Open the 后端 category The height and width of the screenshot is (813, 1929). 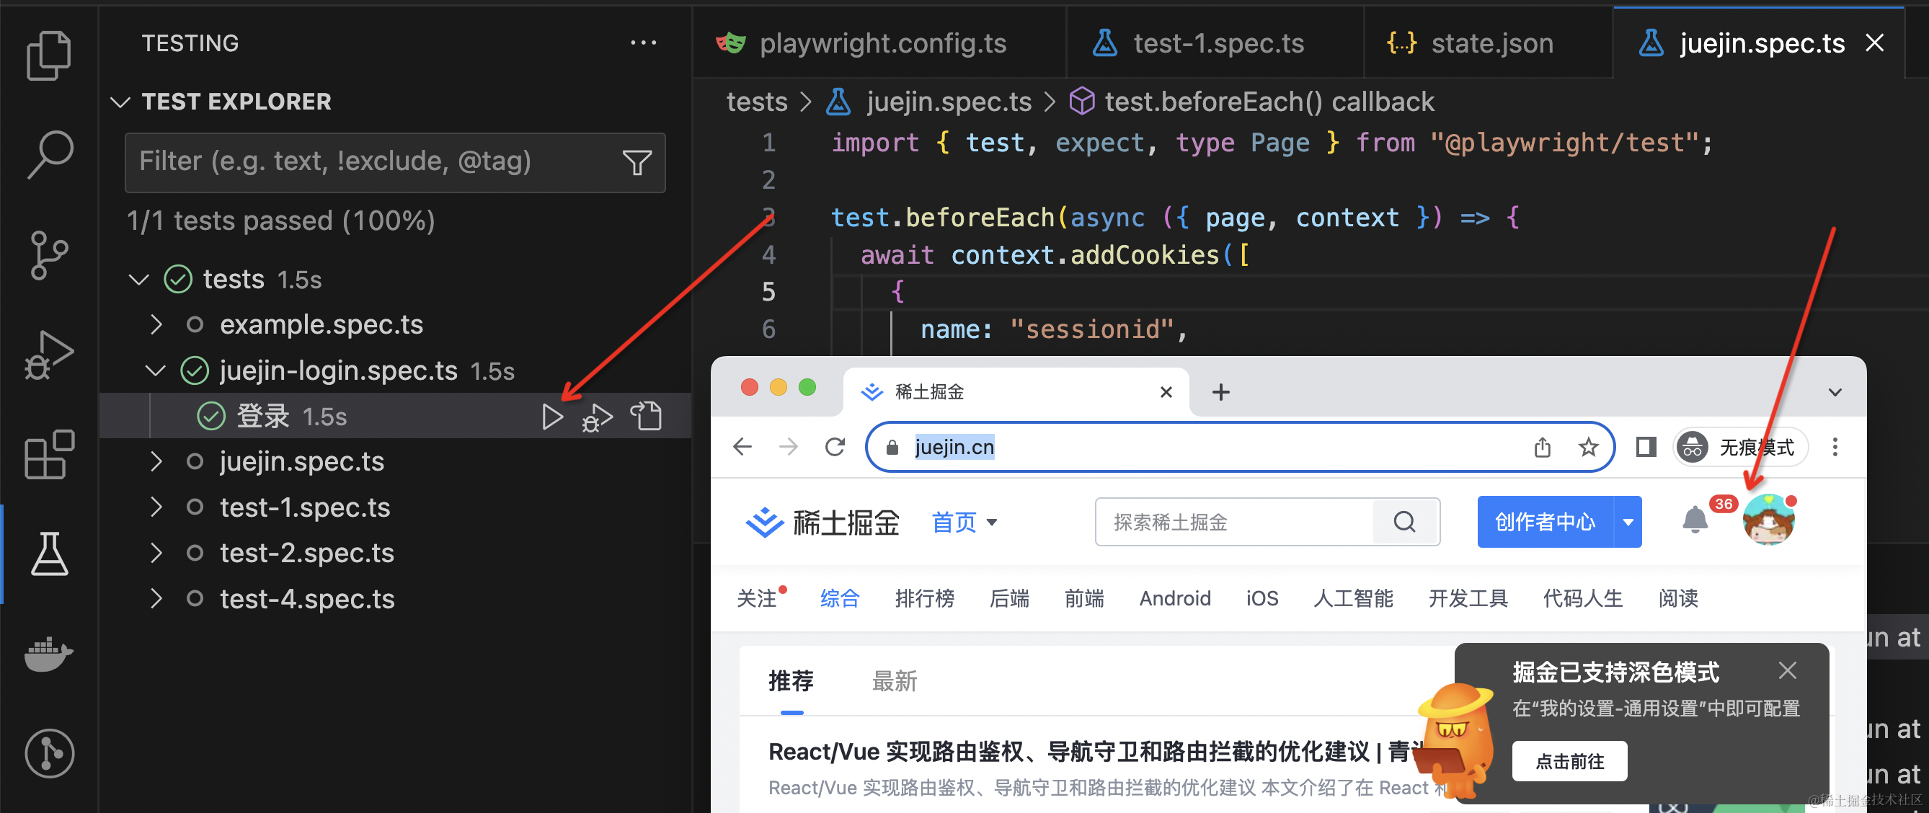1009,598
